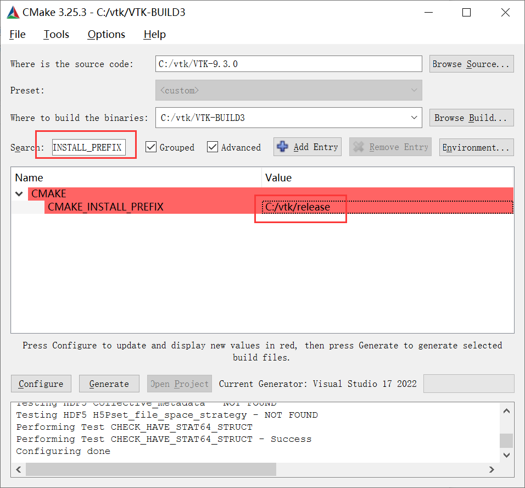Click the CMake logo in title bar
Screen dimensions: 525x488
tap(13, 12)
